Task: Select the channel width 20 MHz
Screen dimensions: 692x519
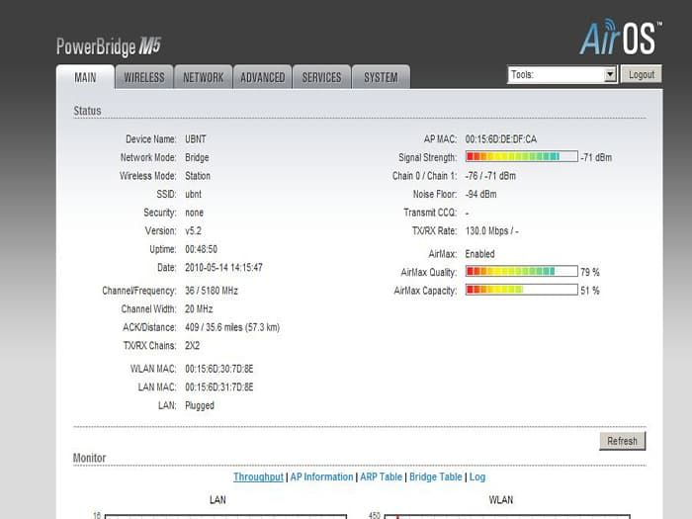Action: click(x=199, y=308)
